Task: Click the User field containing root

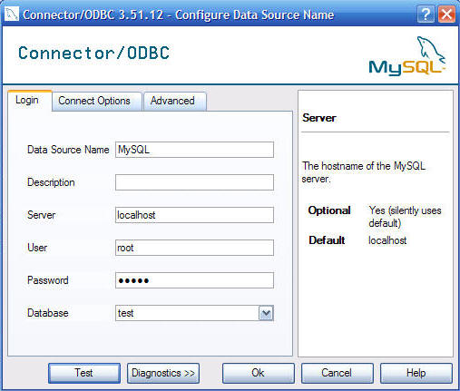Action: pyautogui.click(x=194, y=248)
